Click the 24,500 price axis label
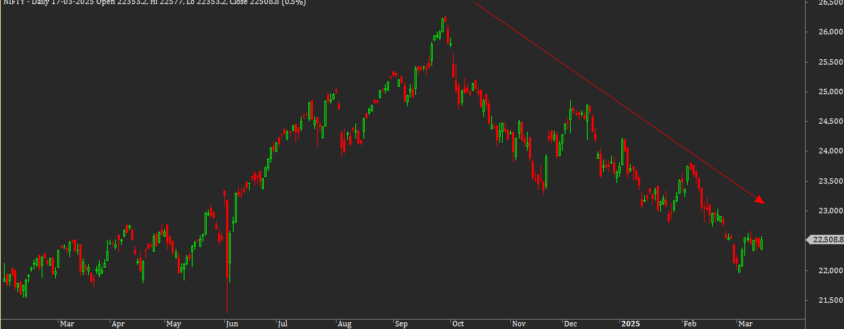Screen dimensions: 844x329 tap(830, 122)
